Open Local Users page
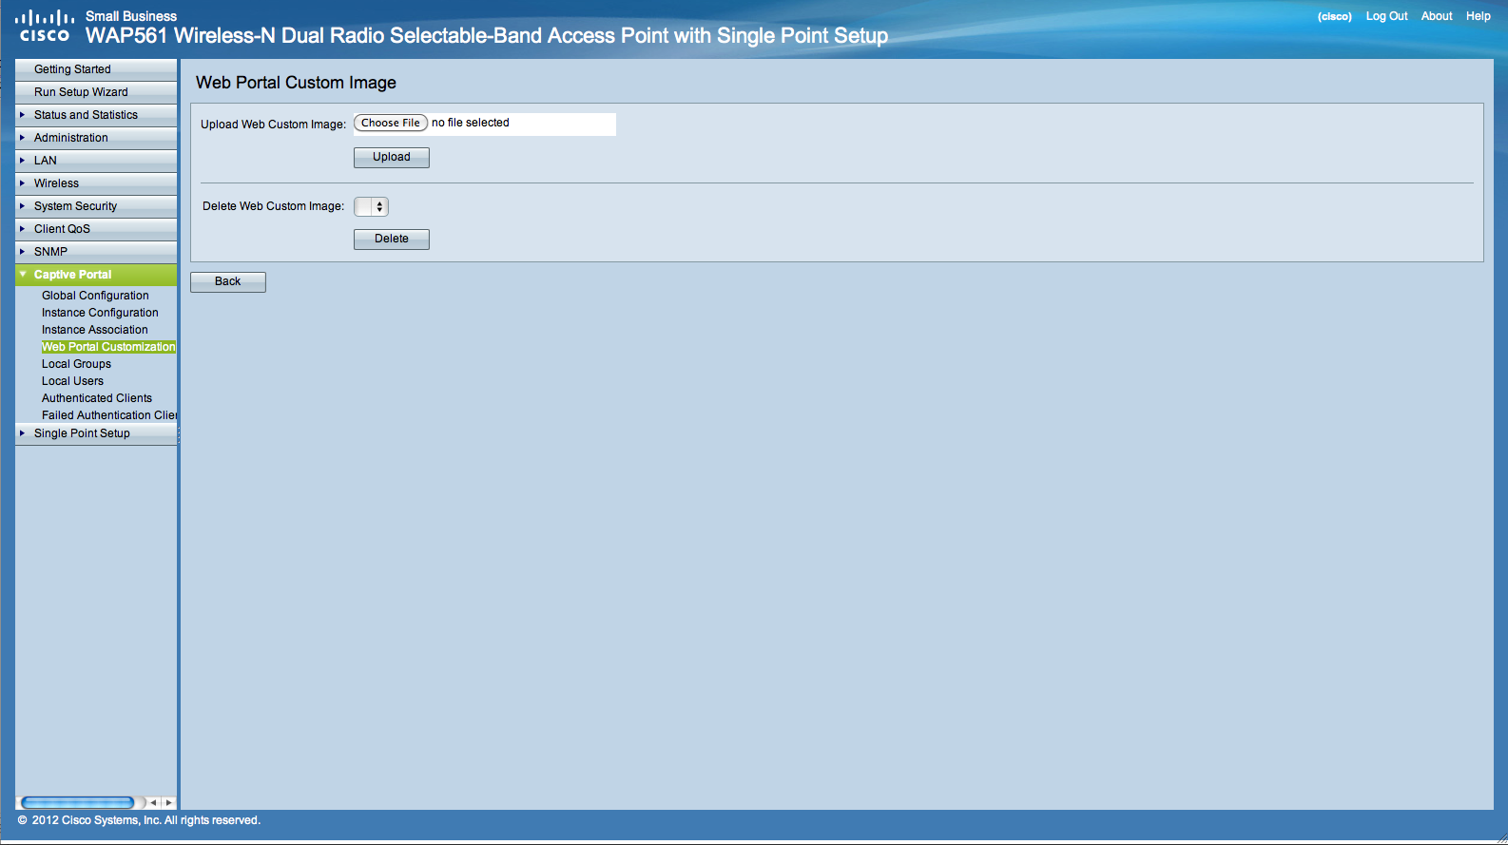Image resolution: width=1508 pixels, height=845 pixels. [72, 381]
